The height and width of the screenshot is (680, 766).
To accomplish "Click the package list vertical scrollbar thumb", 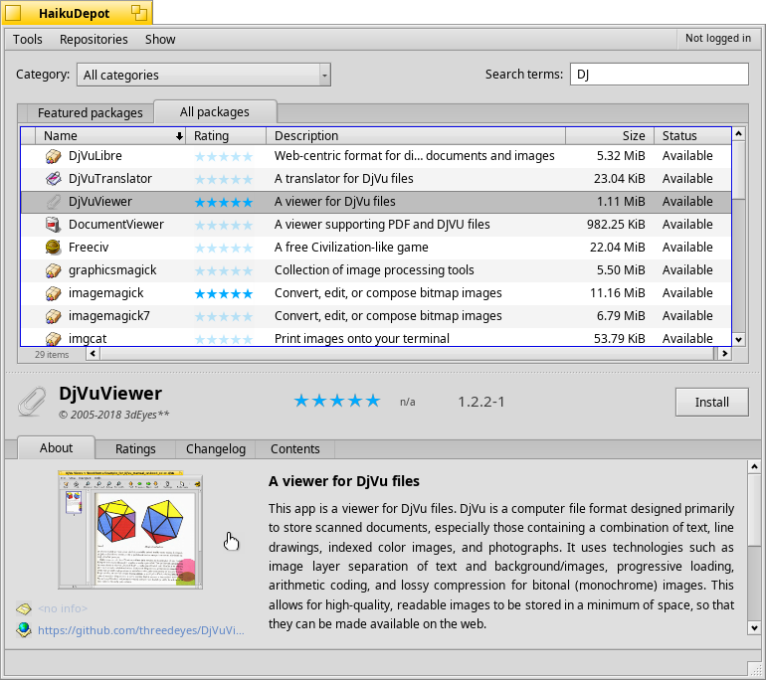I will [738, 170].
